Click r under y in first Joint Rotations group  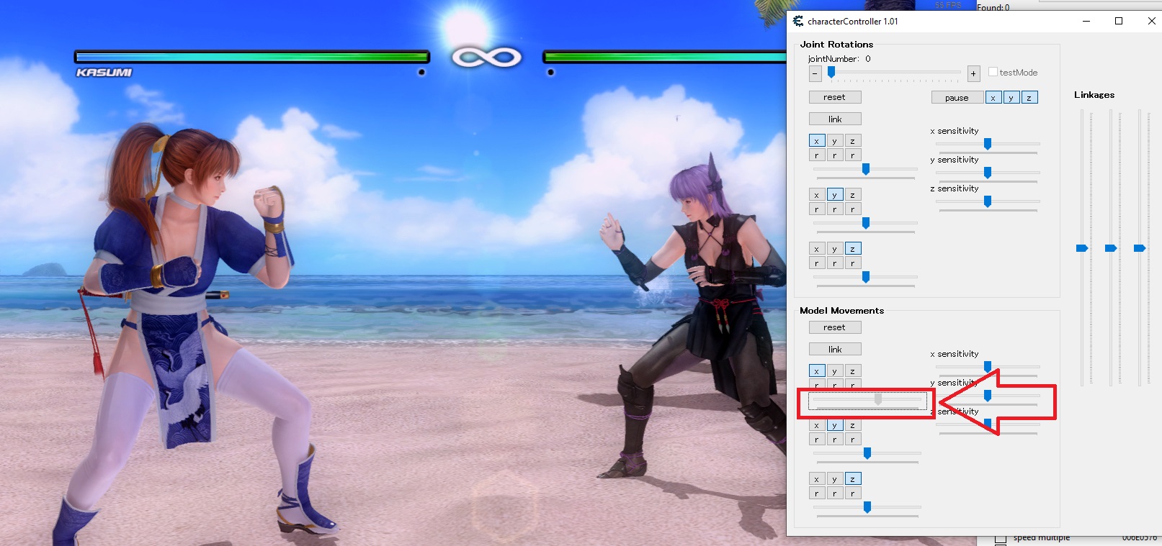(835, 155)
